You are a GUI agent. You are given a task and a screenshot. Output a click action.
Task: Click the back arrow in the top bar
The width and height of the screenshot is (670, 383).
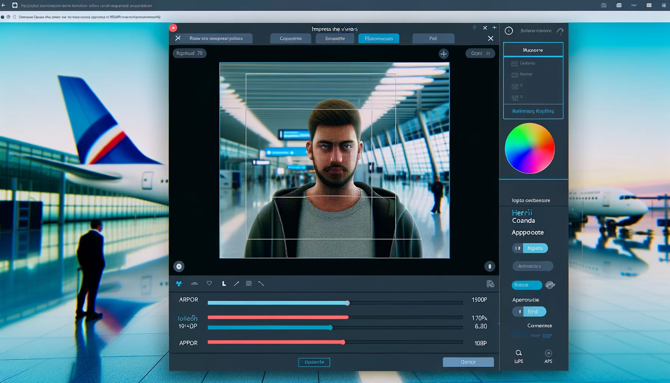pyautogui.click(x=3, y=5)
